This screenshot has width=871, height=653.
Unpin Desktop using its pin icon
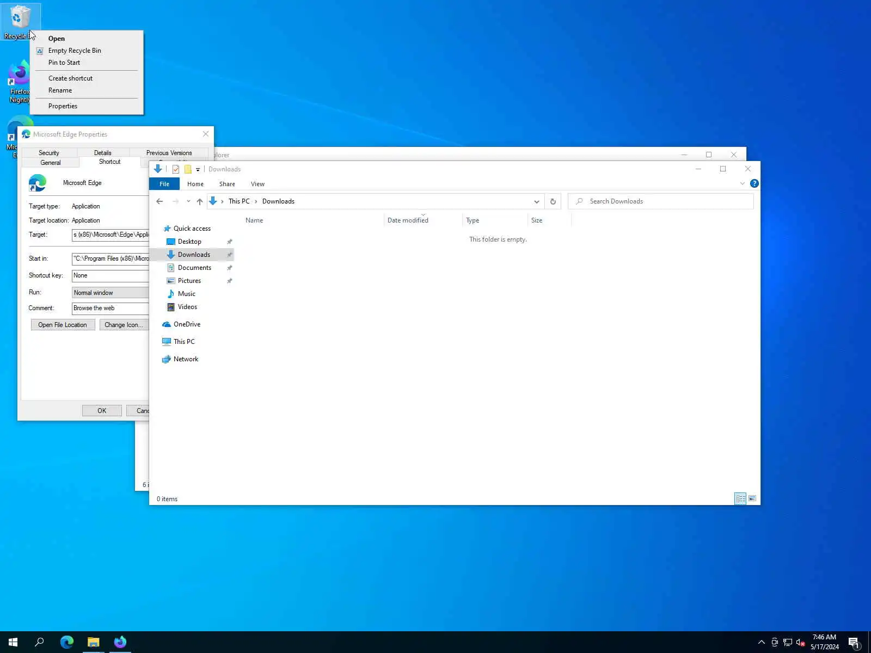229,242
